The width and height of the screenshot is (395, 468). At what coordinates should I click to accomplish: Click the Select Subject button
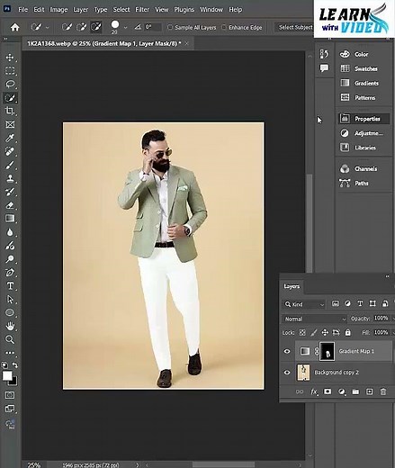(x=295, y=27)
